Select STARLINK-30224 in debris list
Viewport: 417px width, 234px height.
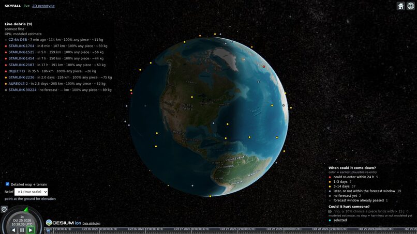22,90
